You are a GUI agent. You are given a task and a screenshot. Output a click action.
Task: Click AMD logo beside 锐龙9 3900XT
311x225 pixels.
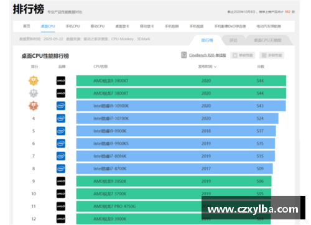point(61,81)
